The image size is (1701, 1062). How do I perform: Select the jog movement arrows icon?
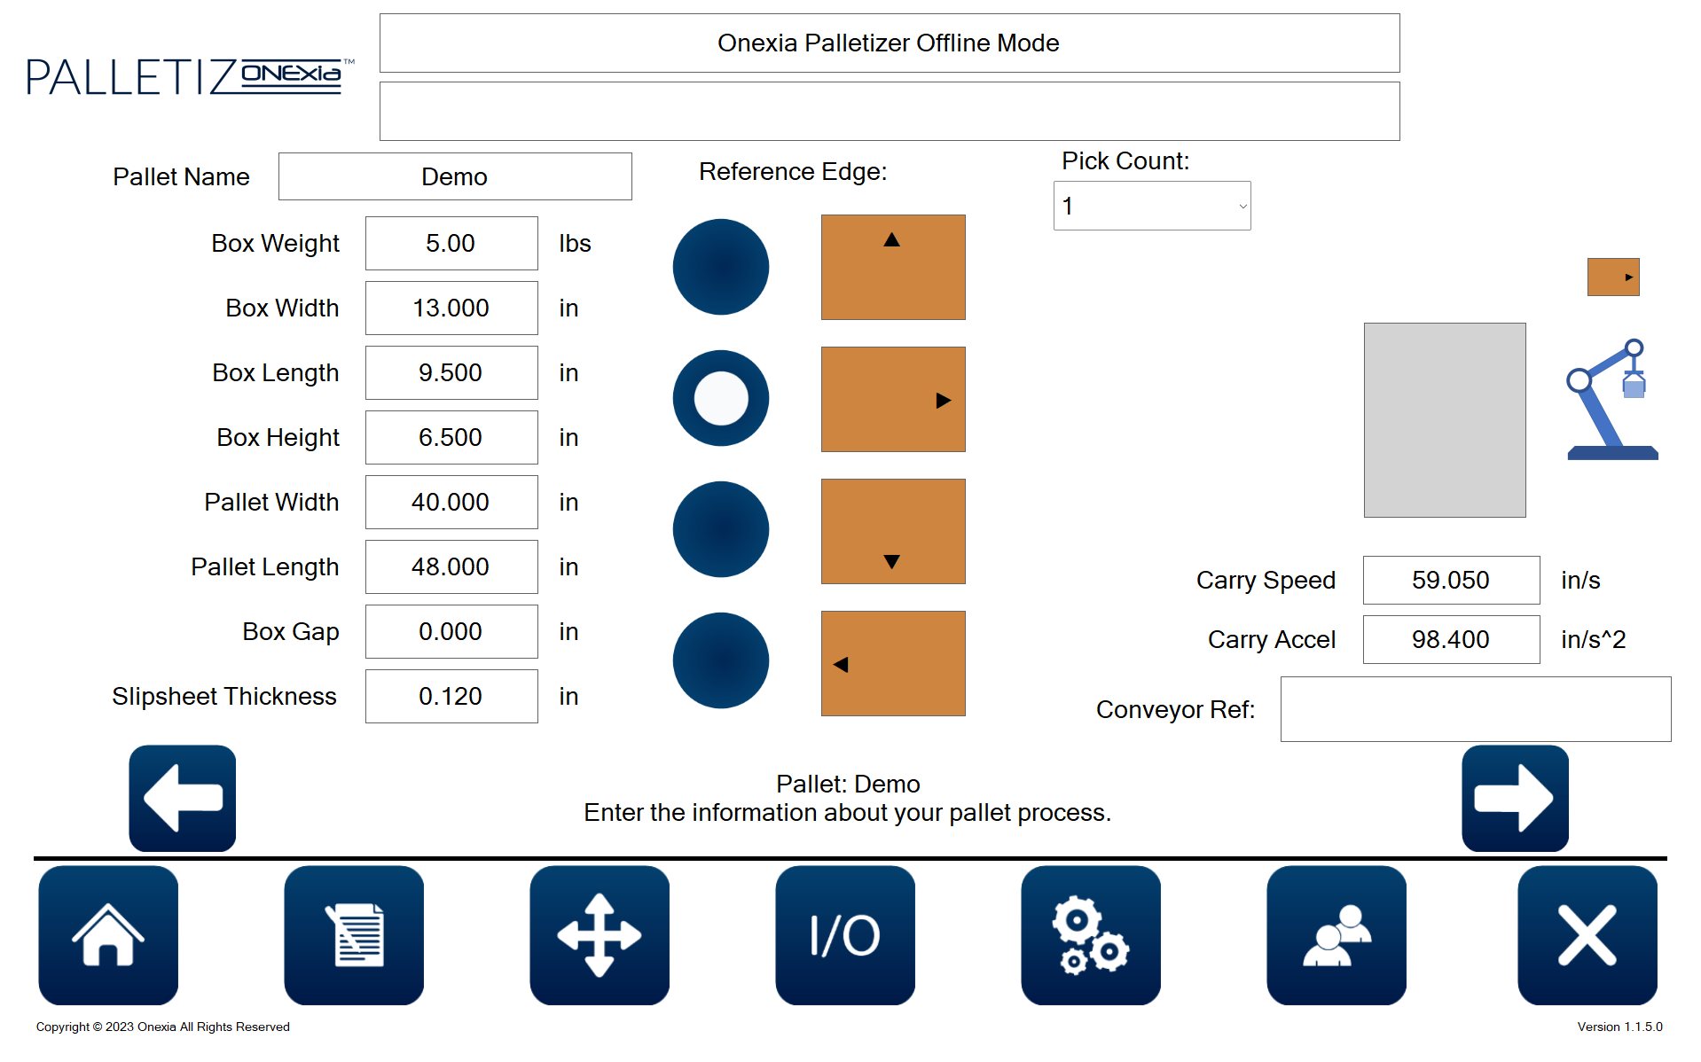[599, 935]
